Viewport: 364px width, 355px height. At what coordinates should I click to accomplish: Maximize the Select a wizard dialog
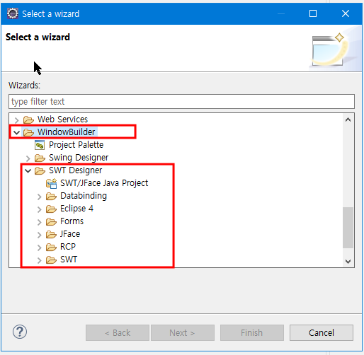(x=313, y=13)
